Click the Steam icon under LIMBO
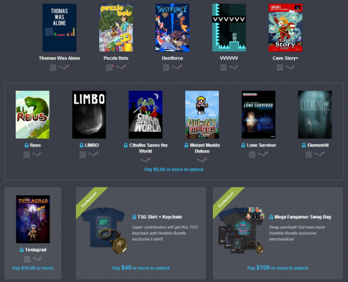The height and width of the screenshot is (282, 348). coord(93,154)
